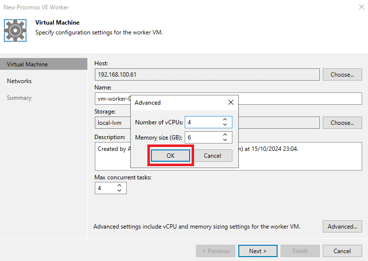Select the Virtual Machine wizard step

coord(44,64)
